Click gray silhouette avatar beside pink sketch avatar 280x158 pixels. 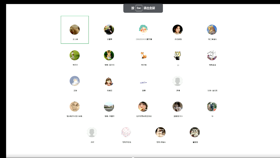pos(92,132)
